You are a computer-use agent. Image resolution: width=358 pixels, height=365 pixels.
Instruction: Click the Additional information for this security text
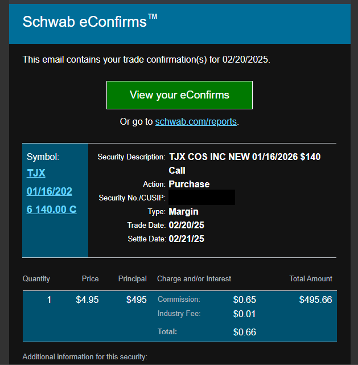[85, 357]
